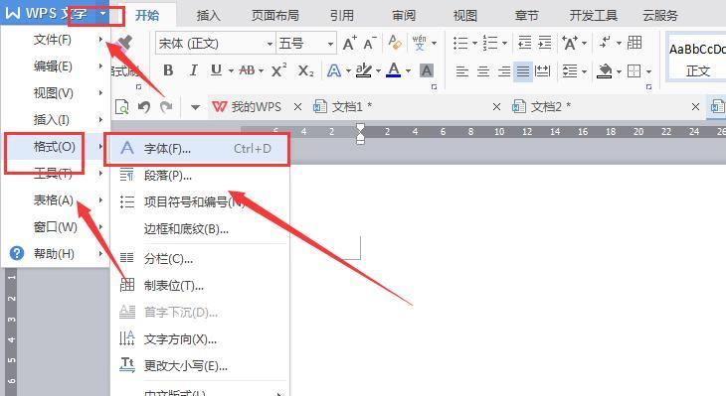726x396 pixels.
Task: Expand the underline style dropdown arrow
Action: tap(231, 71)
